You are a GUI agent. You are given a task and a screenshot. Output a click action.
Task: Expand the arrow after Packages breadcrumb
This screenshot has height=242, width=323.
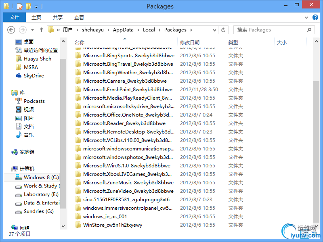pyautogui.click(x=191, y=30)
